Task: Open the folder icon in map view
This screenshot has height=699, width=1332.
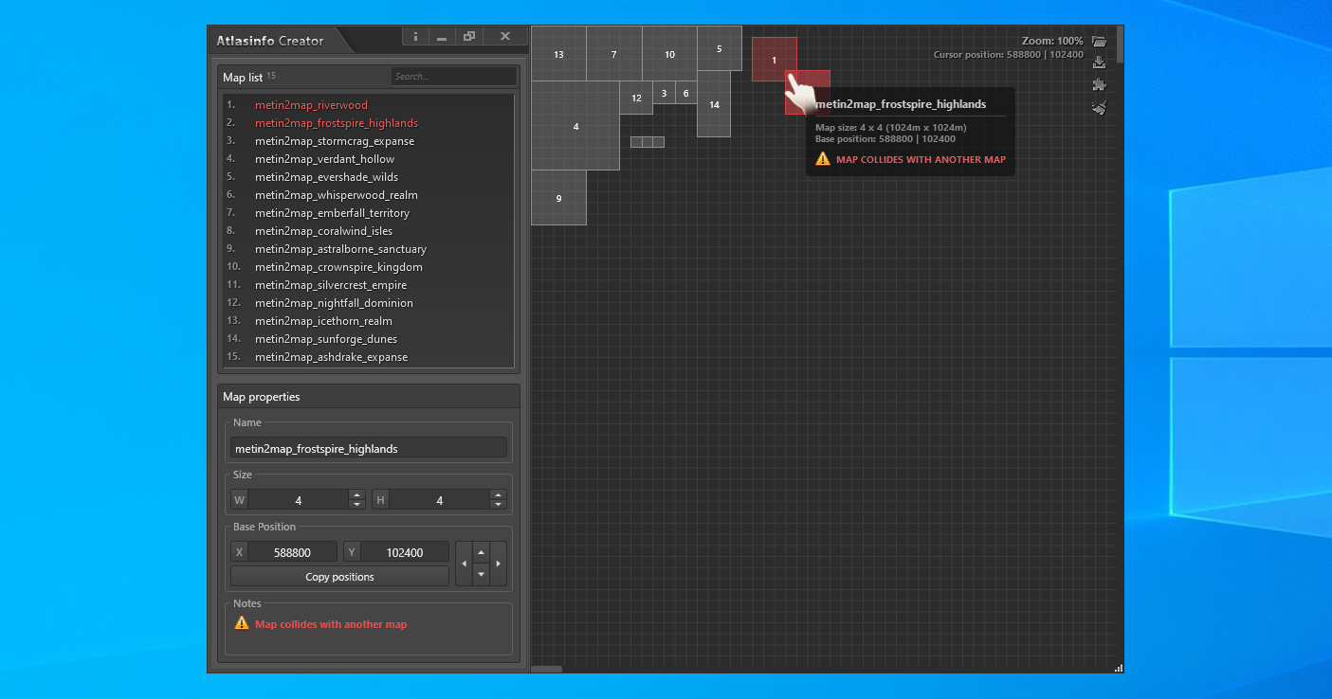Action: [1099, 42]
